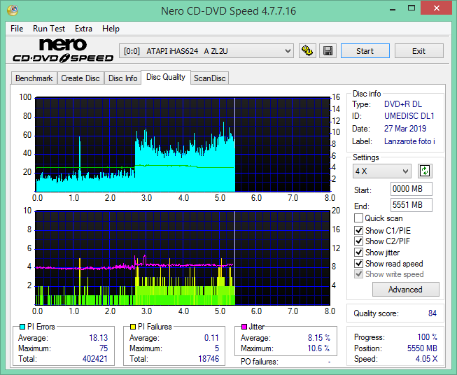457x375 pixels.
Task: Click Jitter maximum 10.6 %
Action: pos(318,348)
